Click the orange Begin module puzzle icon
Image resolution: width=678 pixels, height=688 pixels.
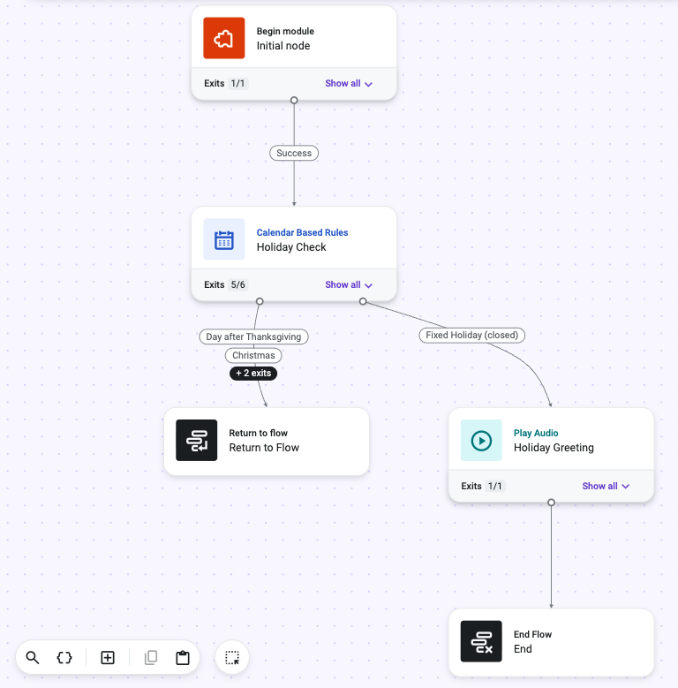click(223, 38)
